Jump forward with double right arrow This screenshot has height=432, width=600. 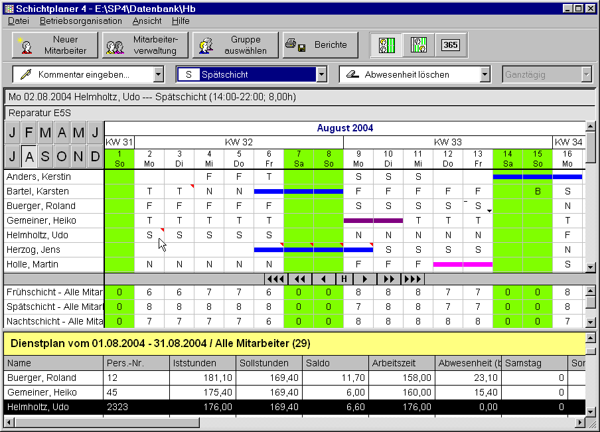(x=388, y=279)
